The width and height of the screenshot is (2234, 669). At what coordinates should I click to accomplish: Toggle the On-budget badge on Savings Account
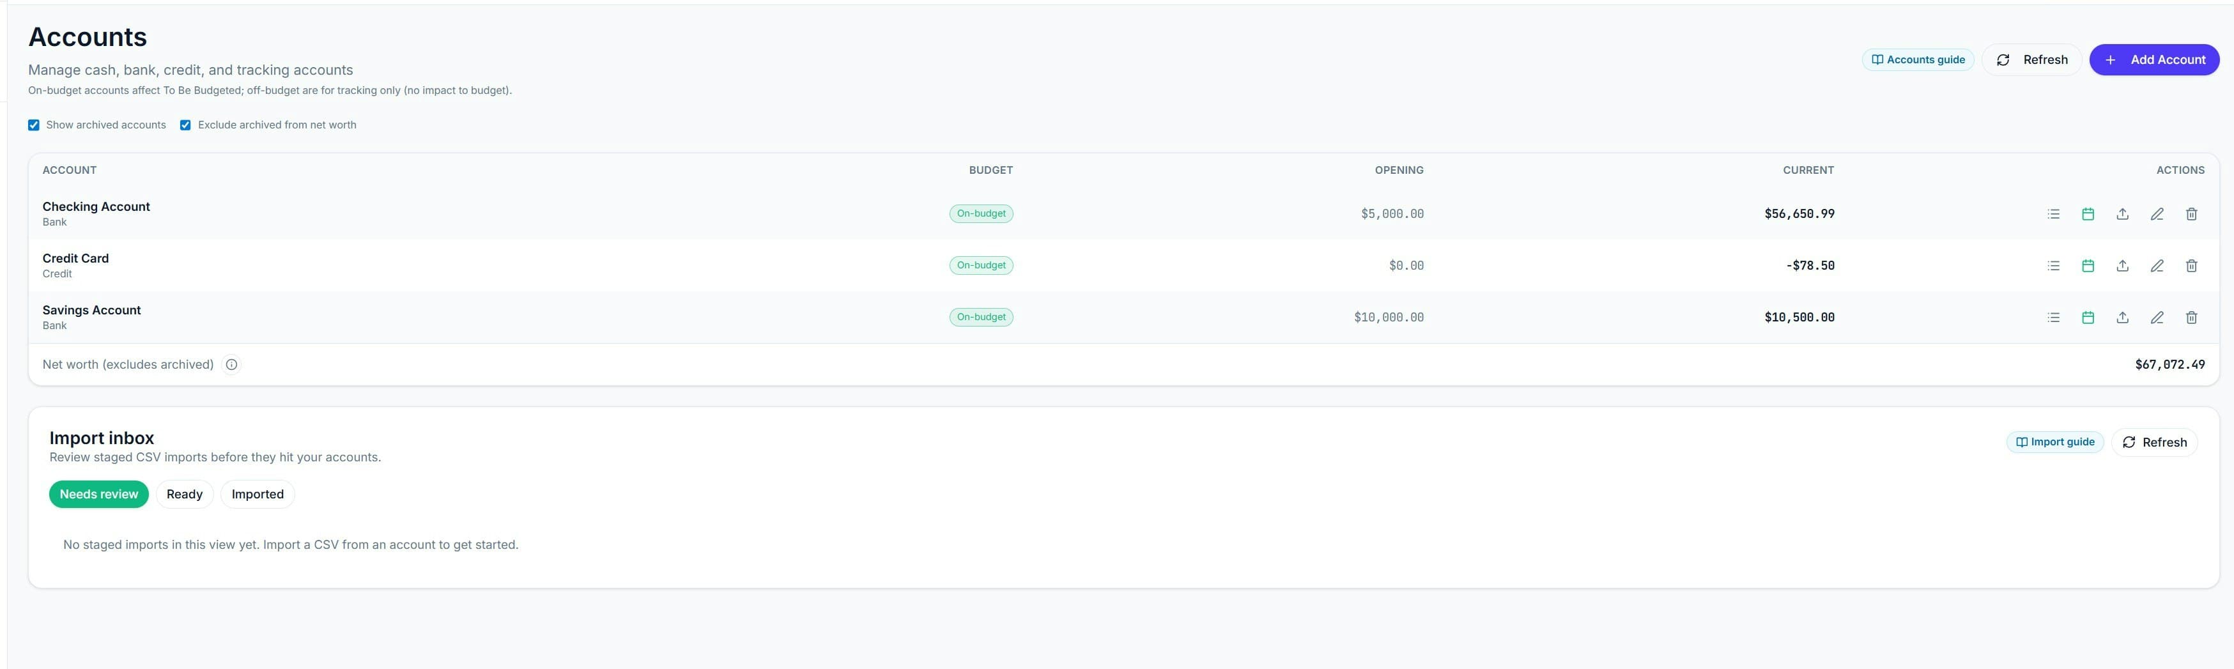981,317
